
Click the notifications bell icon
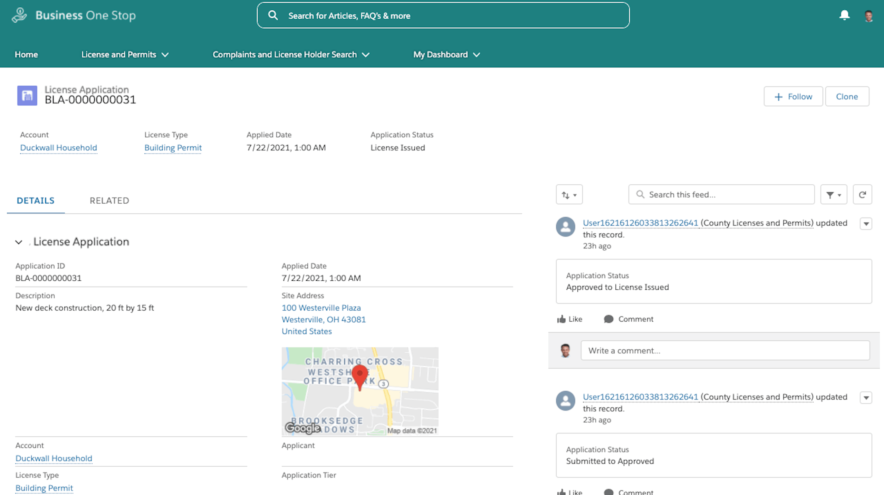tap(844, 15)
